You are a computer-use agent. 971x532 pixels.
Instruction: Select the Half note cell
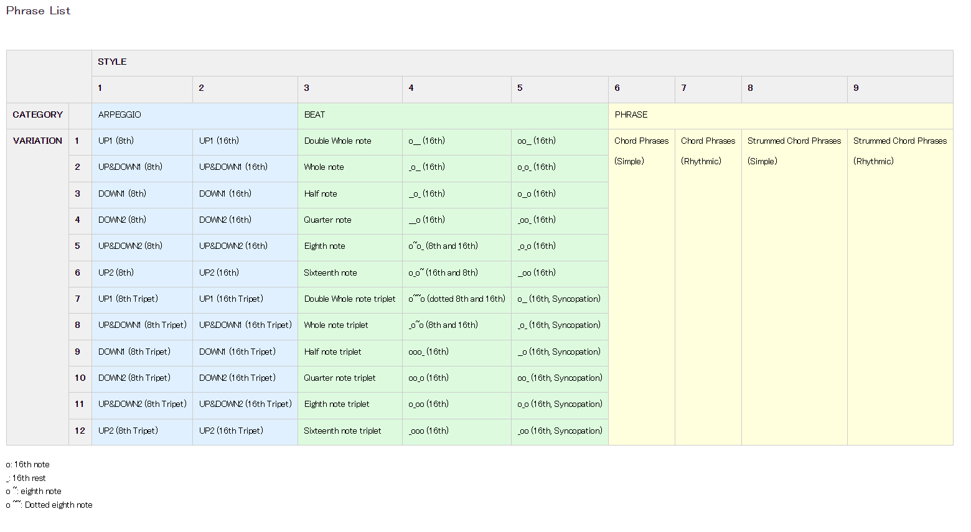tap(350, 195)
